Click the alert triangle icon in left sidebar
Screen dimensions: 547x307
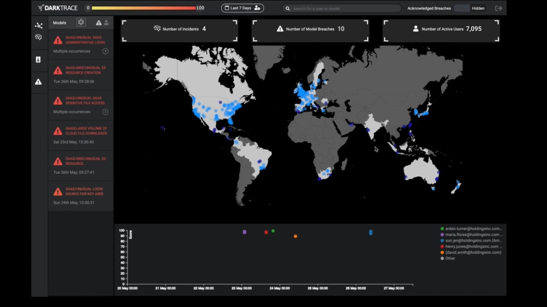point(38,82)
